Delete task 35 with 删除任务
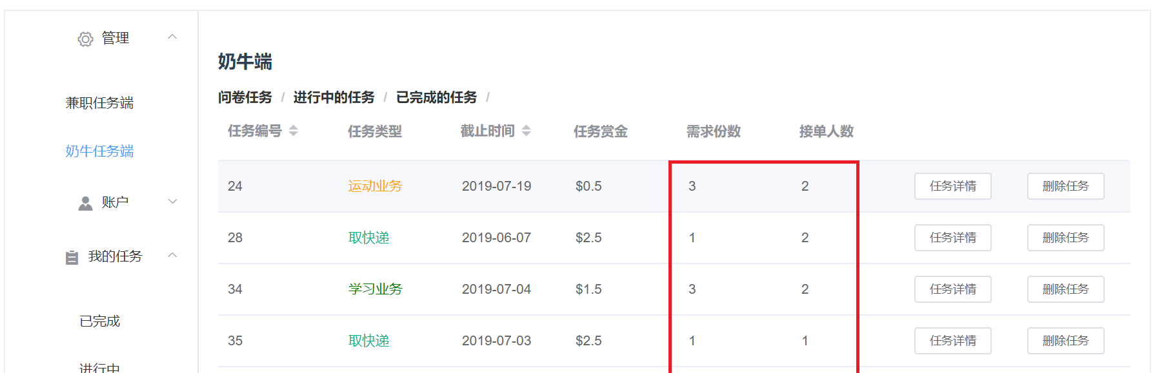This screenshot has height=373, width=1155. click(x=1065, y=341)
